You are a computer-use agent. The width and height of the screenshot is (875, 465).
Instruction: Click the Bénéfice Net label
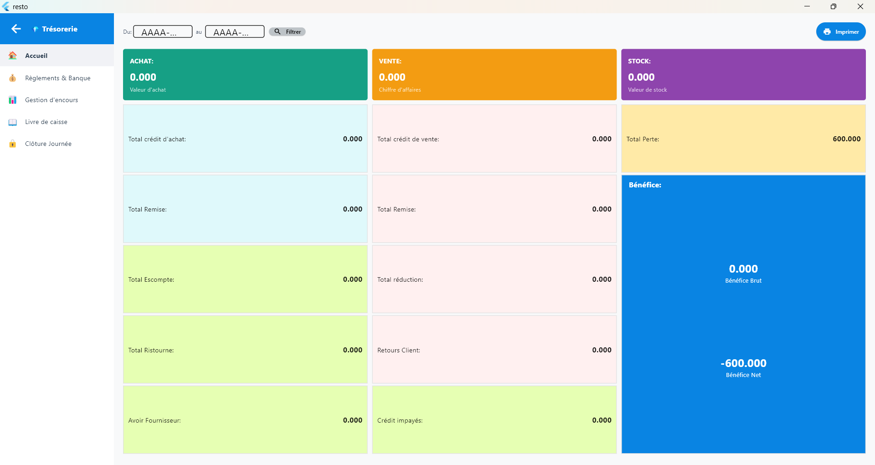pyautogui.click(x=743, y=375)
